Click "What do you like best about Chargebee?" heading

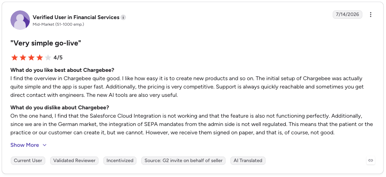click(62, 70)
